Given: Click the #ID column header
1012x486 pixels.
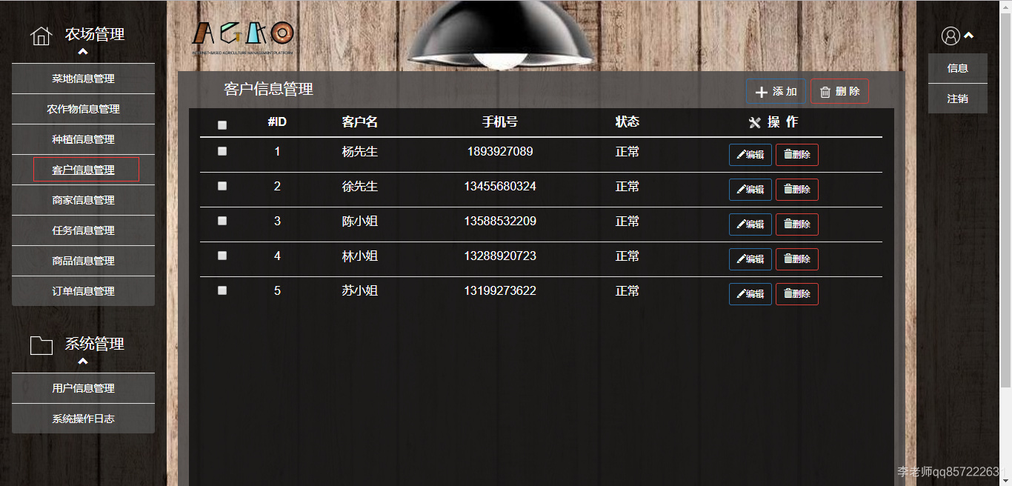Looking at the screenshot, I should tap(277, 122).
